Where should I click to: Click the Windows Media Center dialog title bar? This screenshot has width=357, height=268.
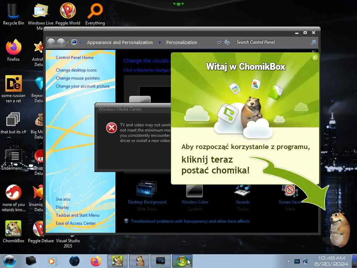pyautogui.click(x=133, y=109)
